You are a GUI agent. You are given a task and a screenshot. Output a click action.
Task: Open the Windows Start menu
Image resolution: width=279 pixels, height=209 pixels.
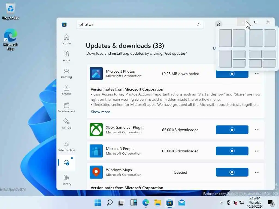click(98, 202)
